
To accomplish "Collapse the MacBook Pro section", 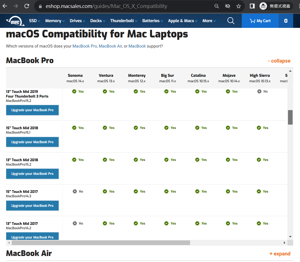I will pos(279,61).
